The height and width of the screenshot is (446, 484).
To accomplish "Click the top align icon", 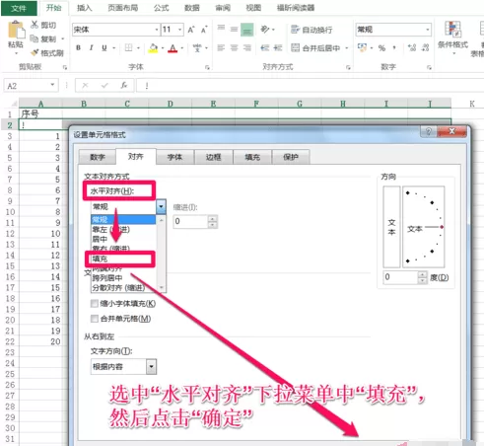I will coord(221,29).
